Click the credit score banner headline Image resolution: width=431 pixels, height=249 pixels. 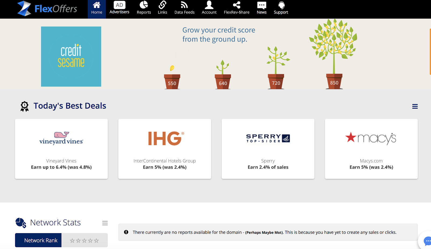click(219, 35)
